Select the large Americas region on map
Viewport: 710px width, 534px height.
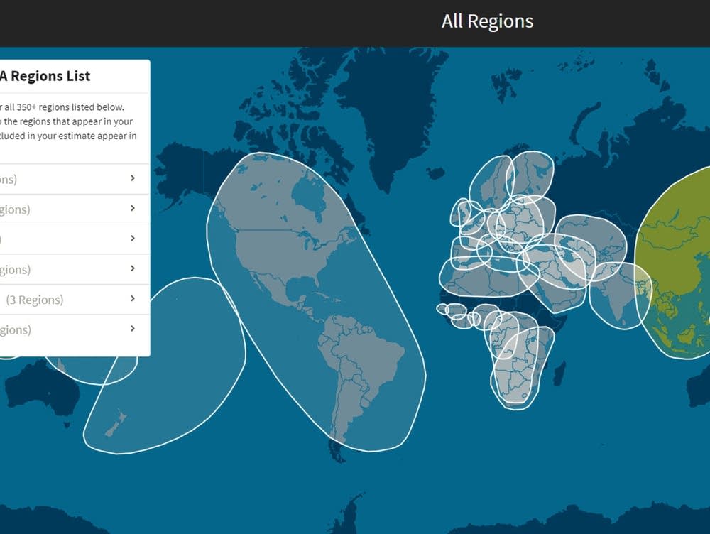pos(298,284)
